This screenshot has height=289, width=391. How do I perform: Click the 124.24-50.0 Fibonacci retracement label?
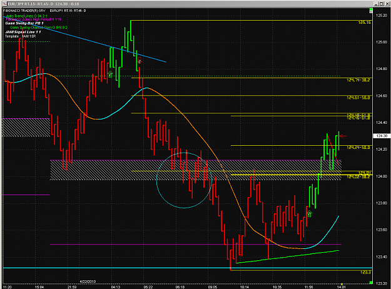pyautogui.click(x=358, y=148)
